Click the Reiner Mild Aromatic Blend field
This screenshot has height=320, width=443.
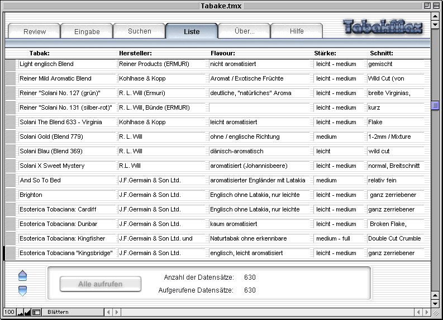point(67,78)
